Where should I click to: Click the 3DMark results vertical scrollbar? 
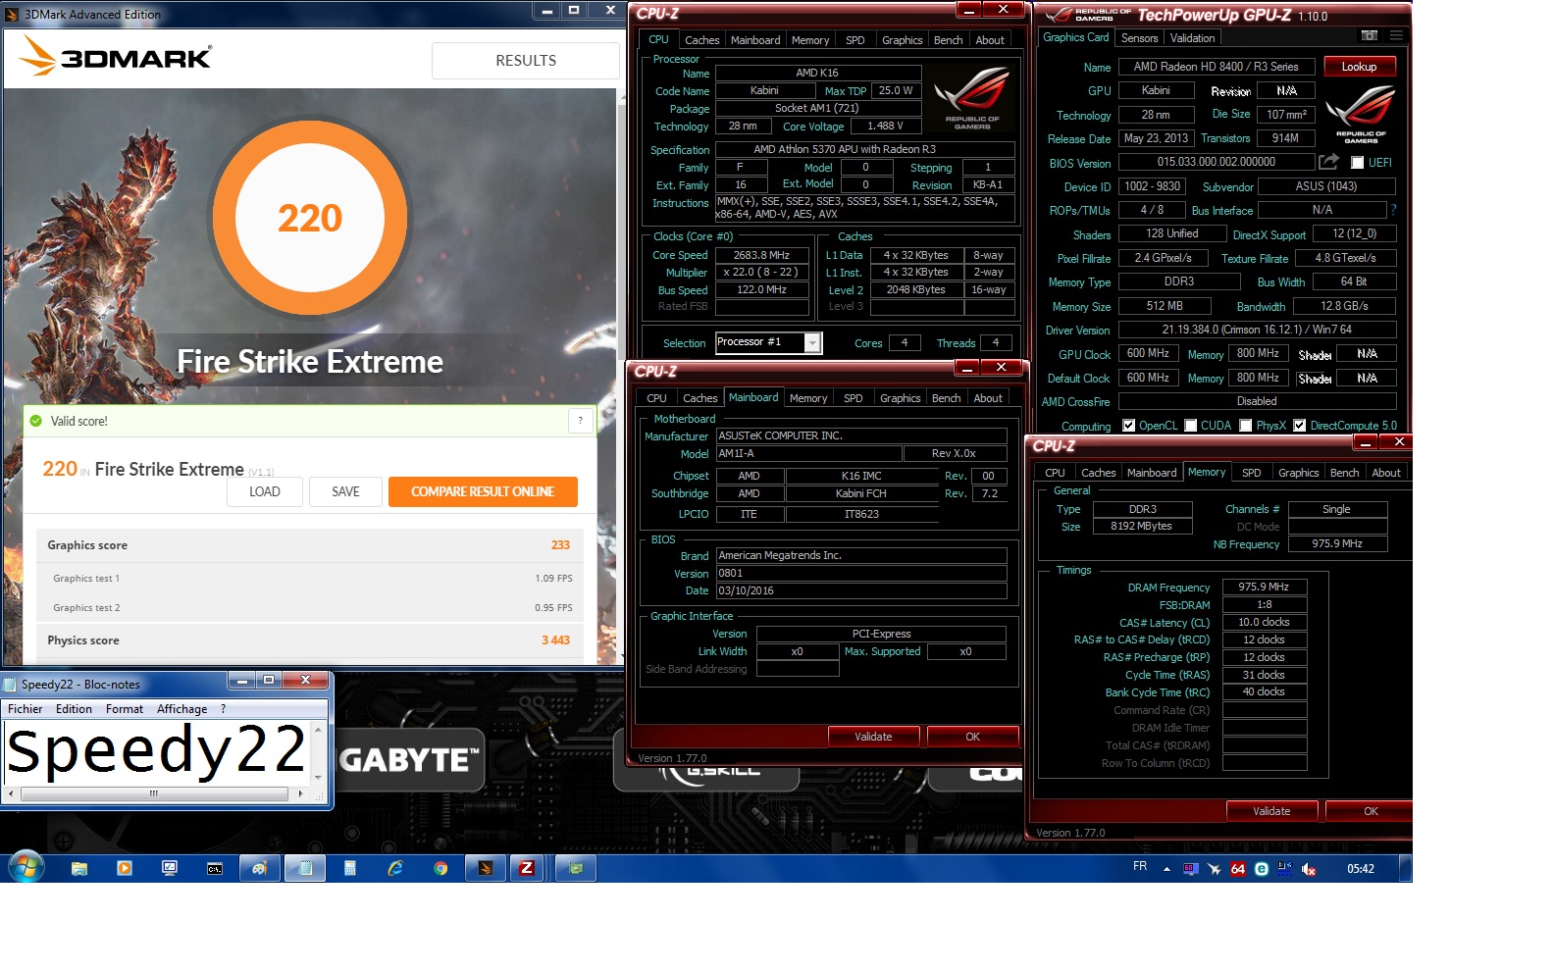621,377
